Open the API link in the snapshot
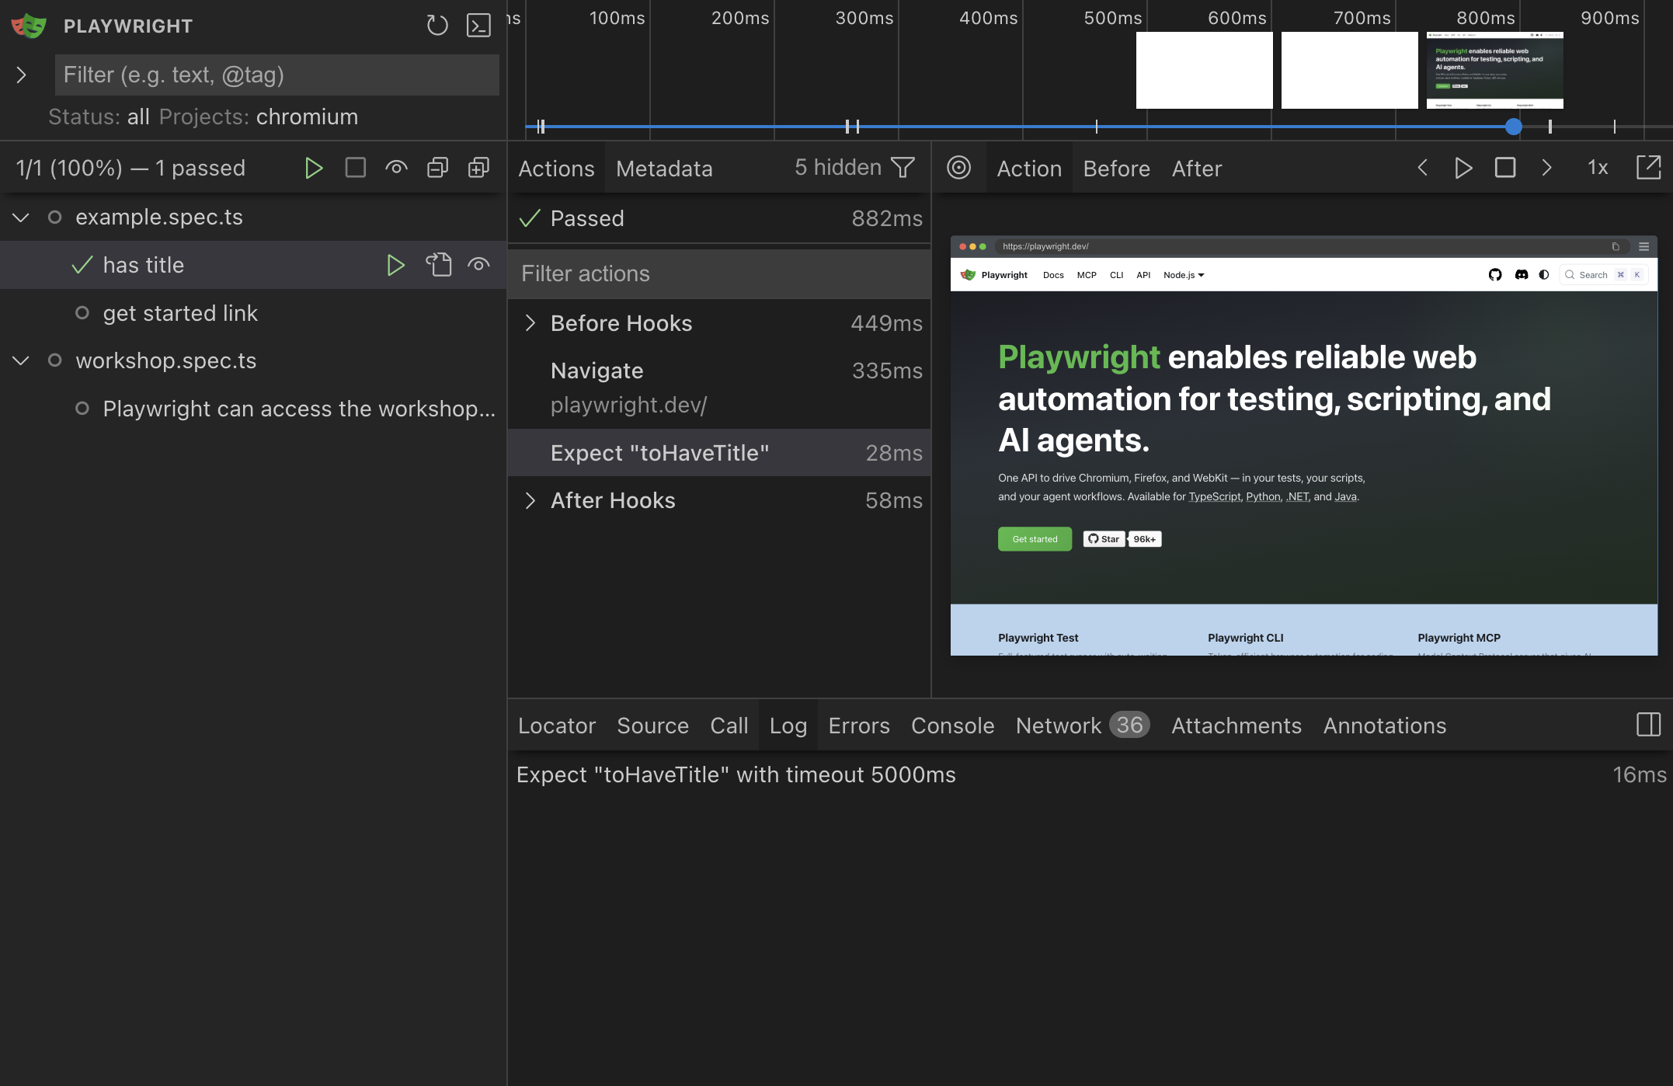The image size is (1673, 1086). tap(1143, 275)
